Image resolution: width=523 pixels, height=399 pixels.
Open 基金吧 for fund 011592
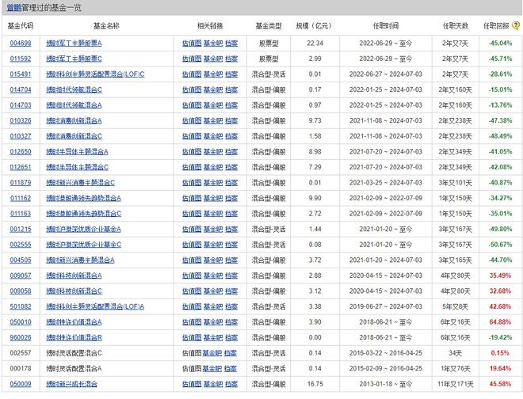pyautogui.click(x=213, y=59)
